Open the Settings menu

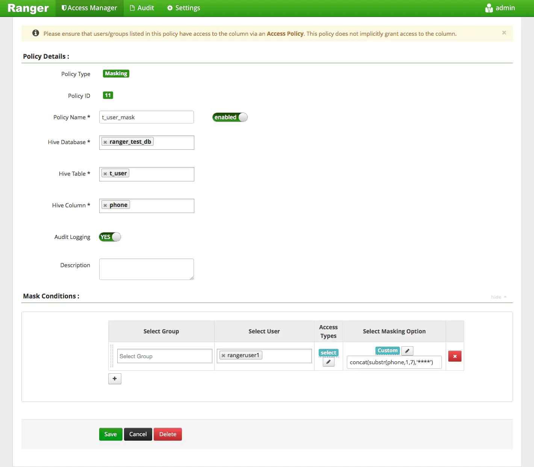tap(183, 8)
